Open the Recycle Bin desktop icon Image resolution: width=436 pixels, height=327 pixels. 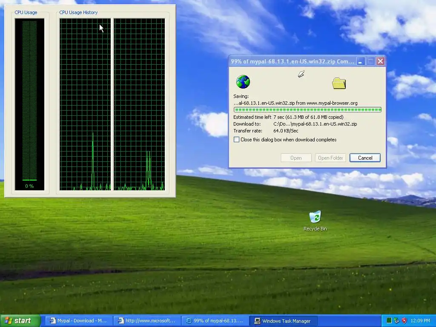(315, 221)
